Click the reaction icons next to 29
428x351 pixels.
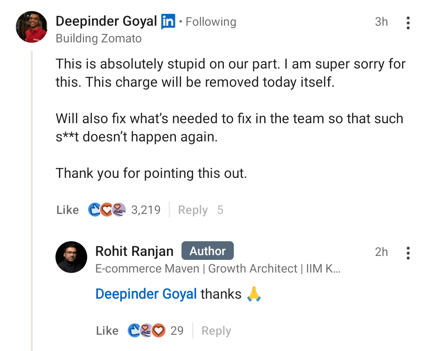(147, 330)
